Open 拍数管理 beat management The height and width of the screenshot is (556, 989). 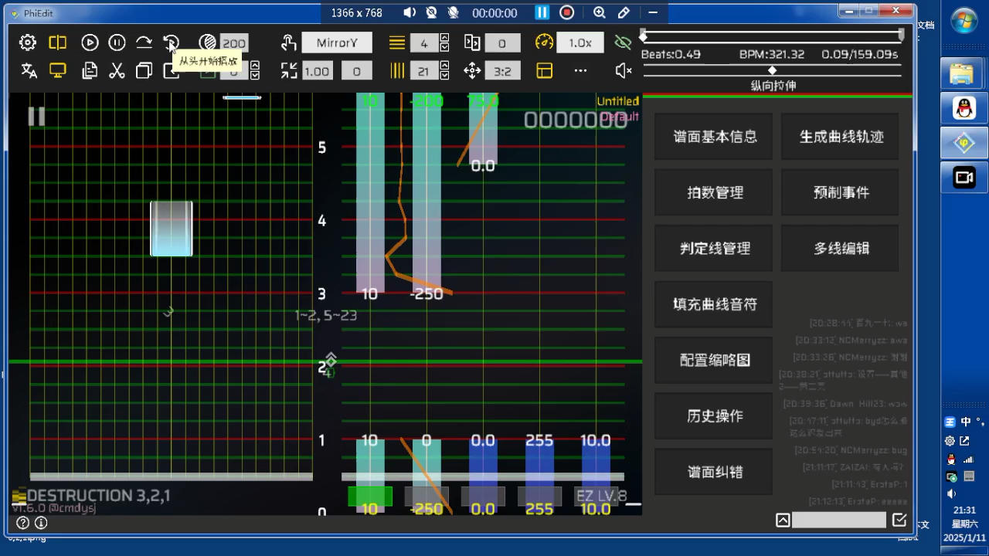714,192
